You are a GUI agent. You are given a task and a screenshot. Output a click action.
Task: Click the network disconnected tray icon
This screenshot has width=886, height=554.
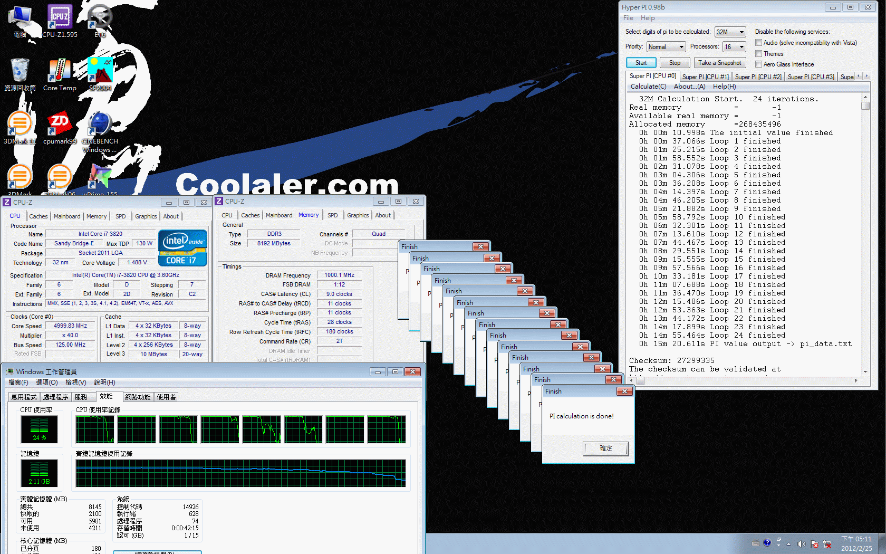pyautogui.click(x=827, y=544)
